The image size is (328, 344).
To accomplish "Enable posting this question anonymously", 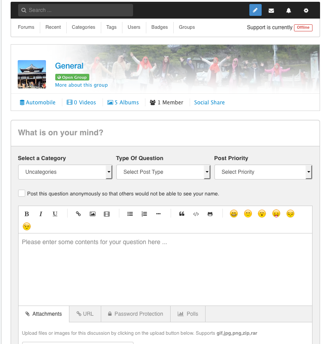I will pyautogui.click(x=22, y=193).
